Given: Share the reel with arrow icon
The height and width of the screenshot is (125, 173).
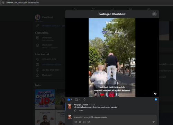Looking at the screenshot, I should pos(84,100).
